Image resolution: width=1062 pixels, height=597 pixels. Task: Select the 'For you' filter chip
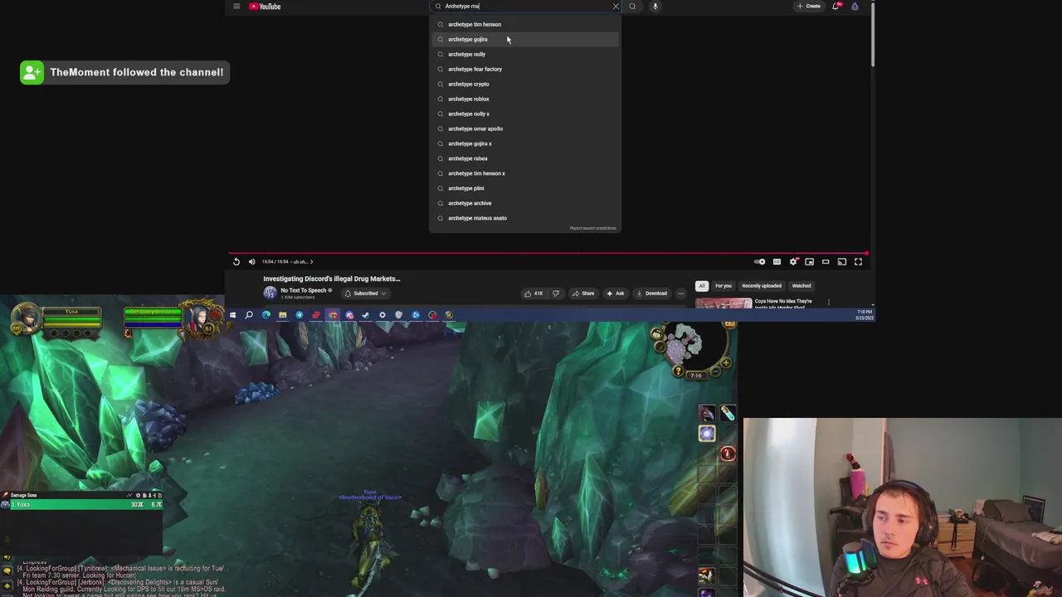coord(723,286)
